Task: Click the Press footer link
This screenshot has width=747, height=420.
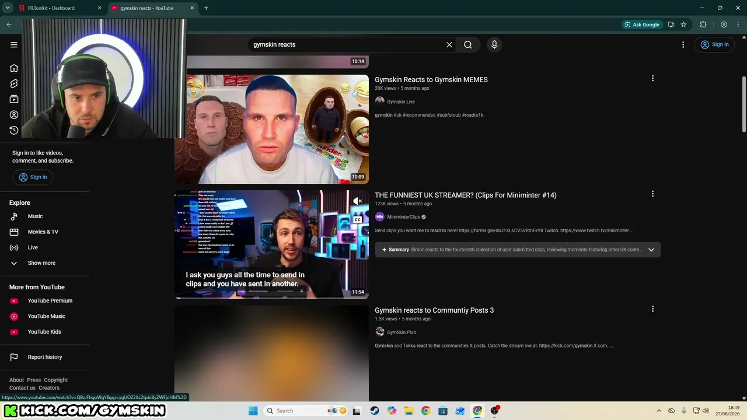Action: (x=34, y=380)
